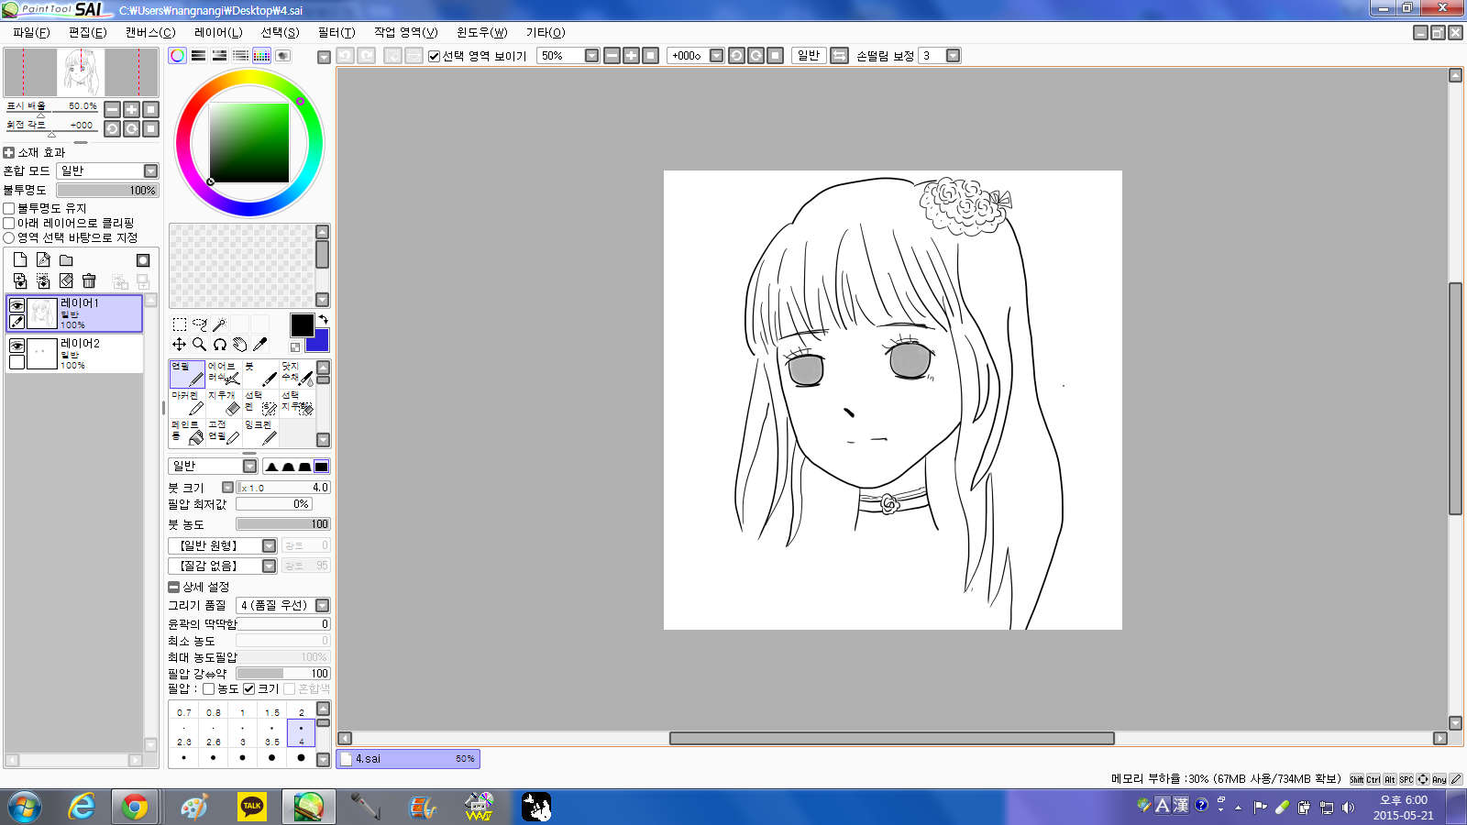Create a new linework layer
The image size is (1467, 825).
coord(43,260)
